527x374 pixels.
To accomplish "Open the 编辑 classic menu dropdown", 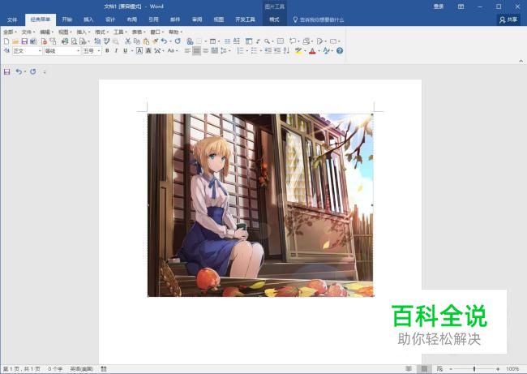I will 46,32.
